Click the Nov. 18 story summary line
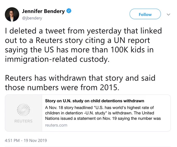Image resolution: width=177 pixels, height=147 pixels. click(99, 108)
